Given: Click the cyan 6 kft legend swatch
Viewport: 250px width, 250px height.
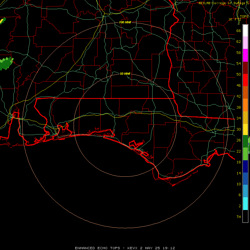Looking at the screenshot, I should pyautogui.click(x=245, y=204).
